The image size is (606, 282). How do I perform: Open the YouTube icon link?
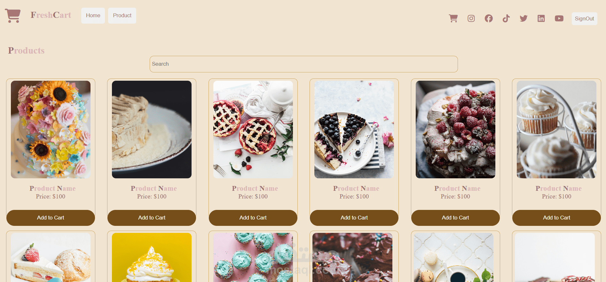[559, 19]
